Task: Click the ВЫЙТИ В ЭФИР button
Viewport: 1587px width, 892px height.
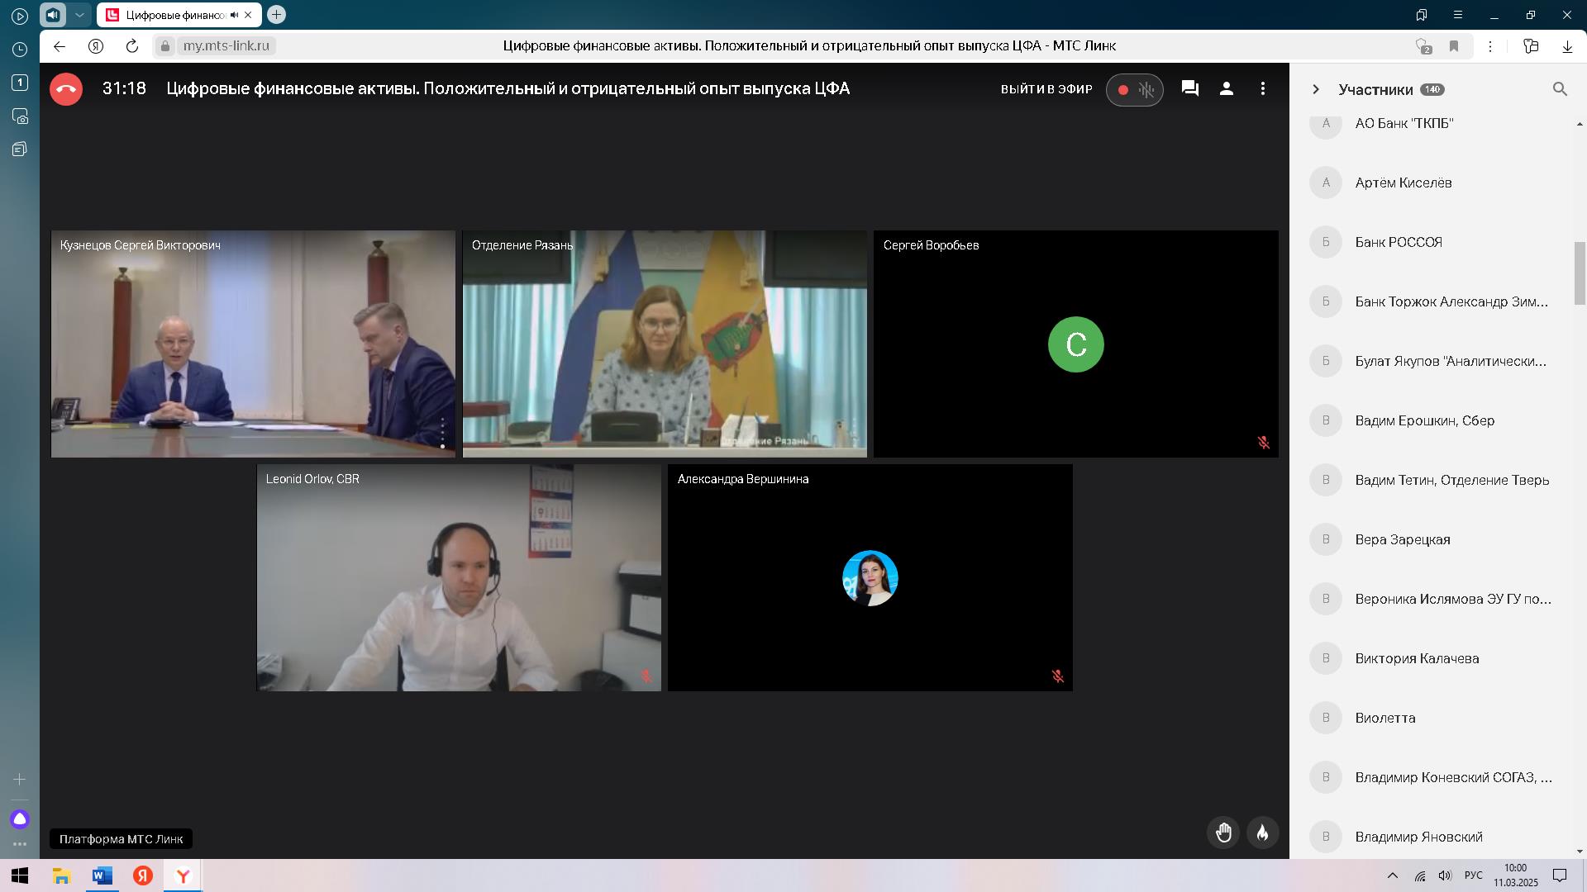Action: (1046, 89)
